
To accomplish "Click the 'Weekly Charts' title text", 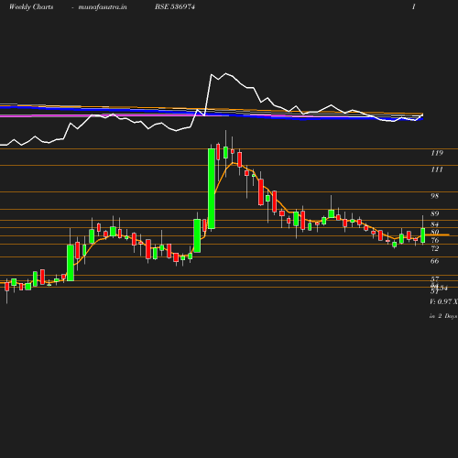I will [31, 6].
